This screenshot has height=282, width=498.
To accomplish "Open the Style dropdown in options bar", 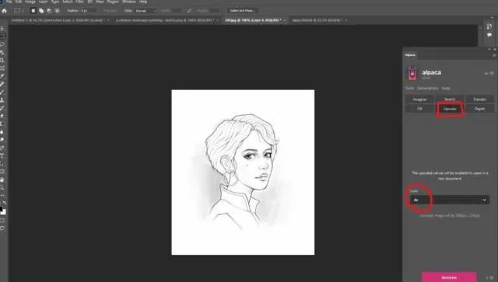I will tap(146, 11).
